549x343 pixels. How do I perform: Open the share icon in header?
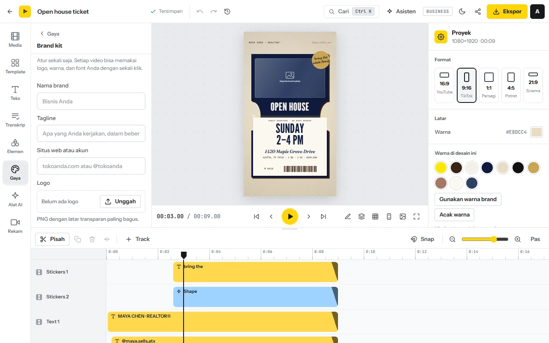pyautogui.click(x=478, y=12)
